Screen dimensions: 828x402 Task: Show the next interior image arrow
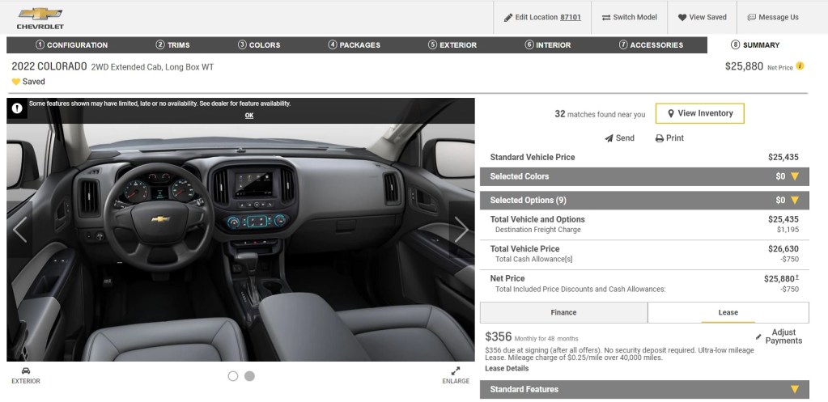pos(461,230)
